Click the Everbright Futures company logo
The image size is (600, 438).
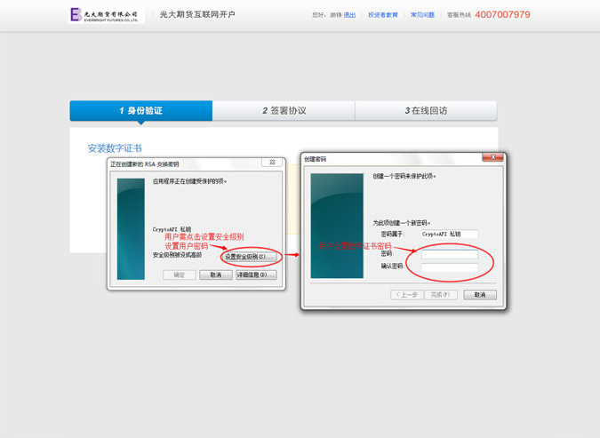(x=107, y=15)
